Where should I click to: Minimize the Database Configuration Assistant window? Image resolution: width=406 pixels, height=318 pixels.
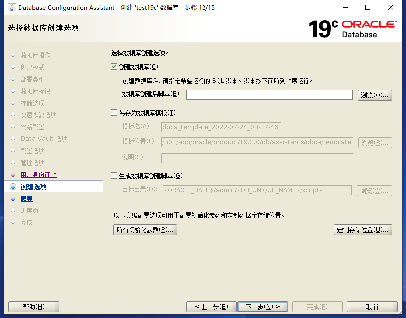tap(345, 8)
